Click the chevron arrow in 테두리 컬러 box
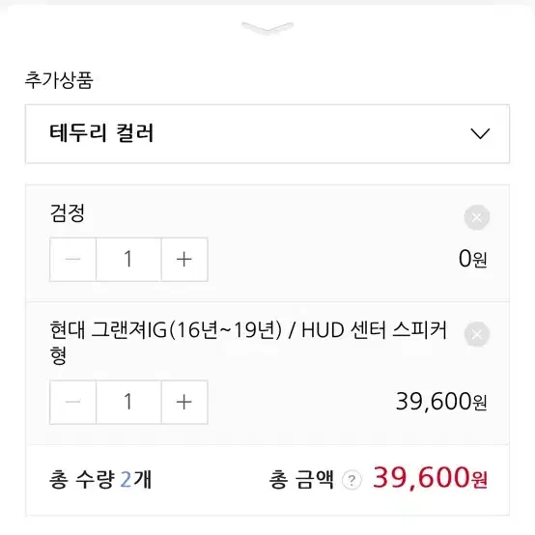 tap(480, 133)
